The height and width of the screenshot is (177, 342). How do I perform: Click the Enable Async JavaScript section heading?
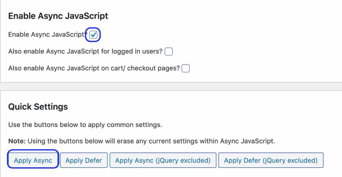click(x=58, y=16)
